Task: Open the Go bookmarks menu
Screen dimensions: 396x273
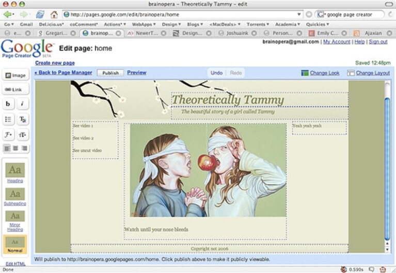Action: pyautogui.click(x=9, y=24)
